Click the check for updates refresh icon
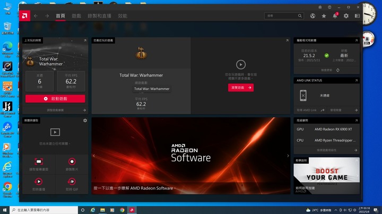The width and height of the screenshot is (382, 214). point(338,70)
